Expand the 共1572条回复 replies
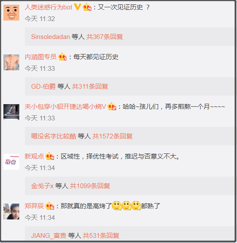The height and width of the screenshot is (243, 237). [x=112, y=136]
